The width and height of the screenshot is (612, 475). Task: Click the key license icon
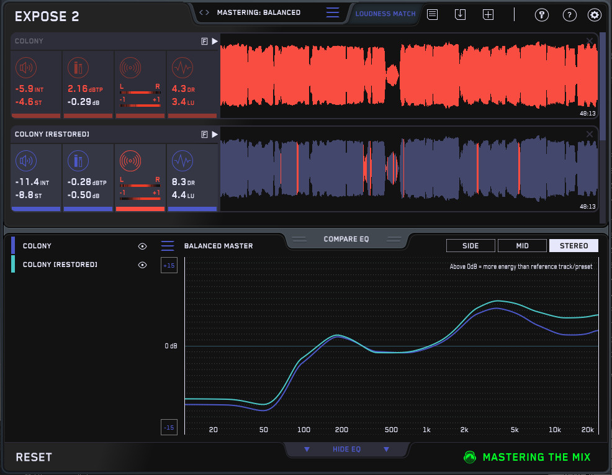click(542, 16)
